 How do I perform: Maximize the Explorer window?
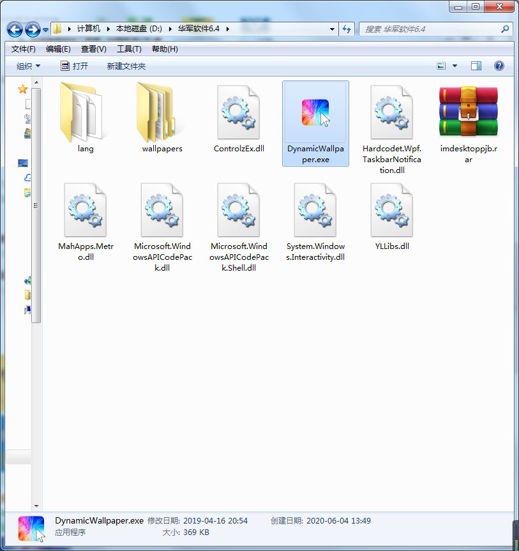tap(476, 6)
